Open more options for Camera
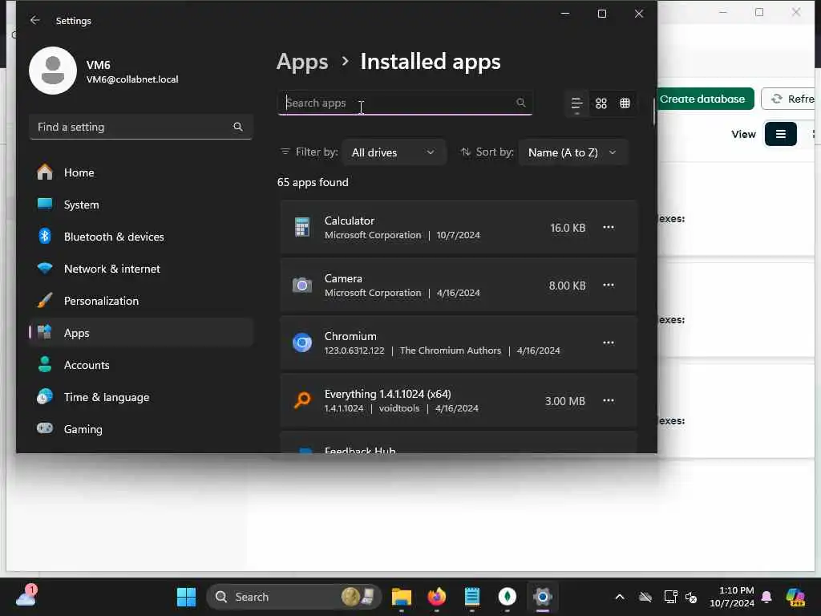Screen dimensions: 821x616 pyautogui.click(x=608, y=285)
